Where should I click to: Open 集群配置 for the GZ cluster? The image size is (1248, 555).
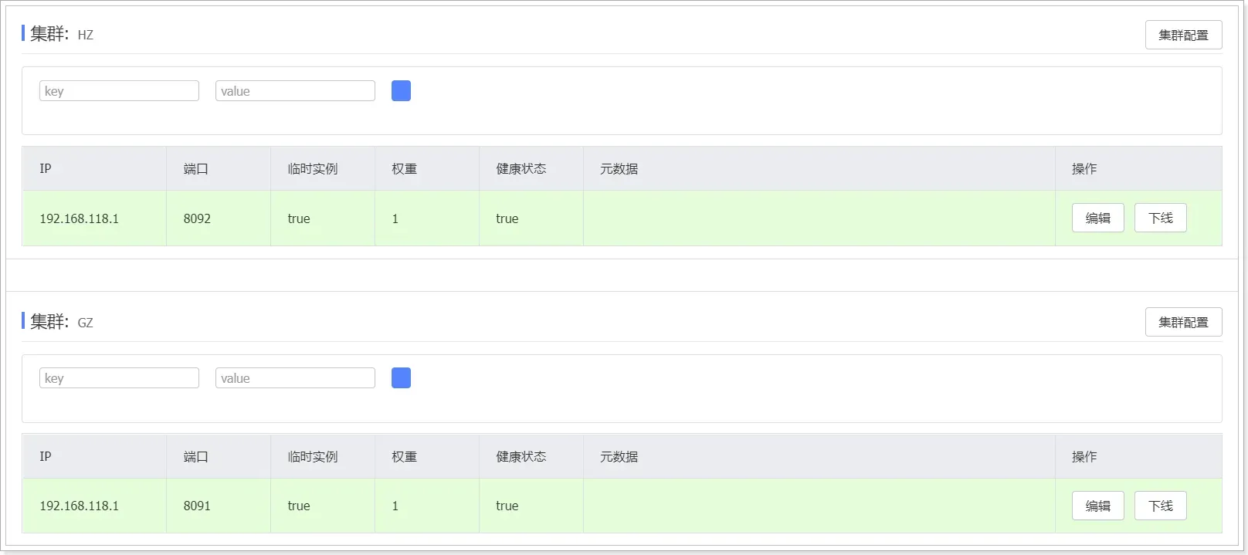(1183, 322)
